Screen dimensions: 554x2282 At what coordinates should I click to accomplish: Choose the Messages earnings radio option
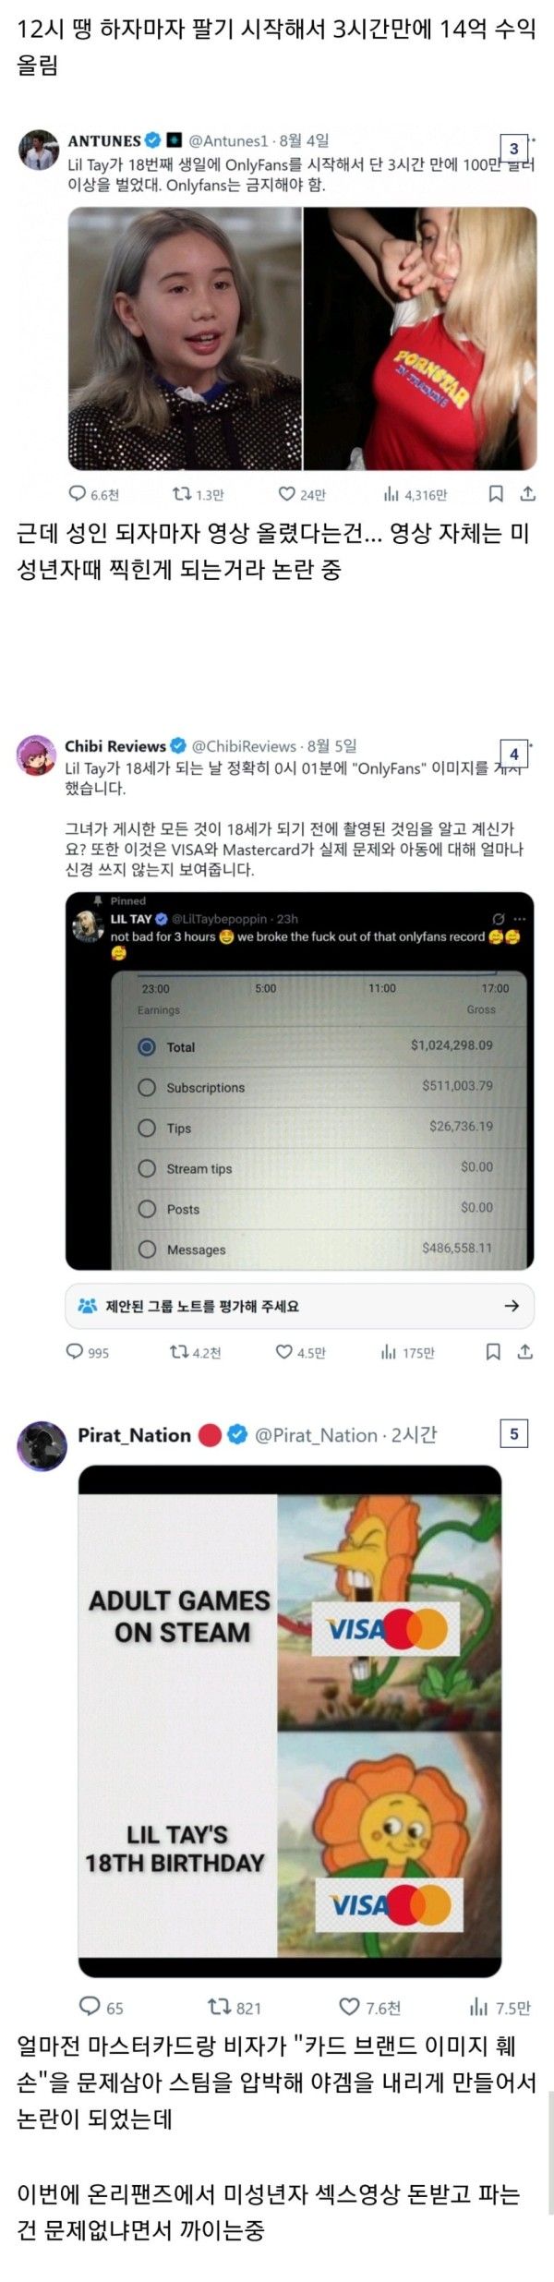146,1249
